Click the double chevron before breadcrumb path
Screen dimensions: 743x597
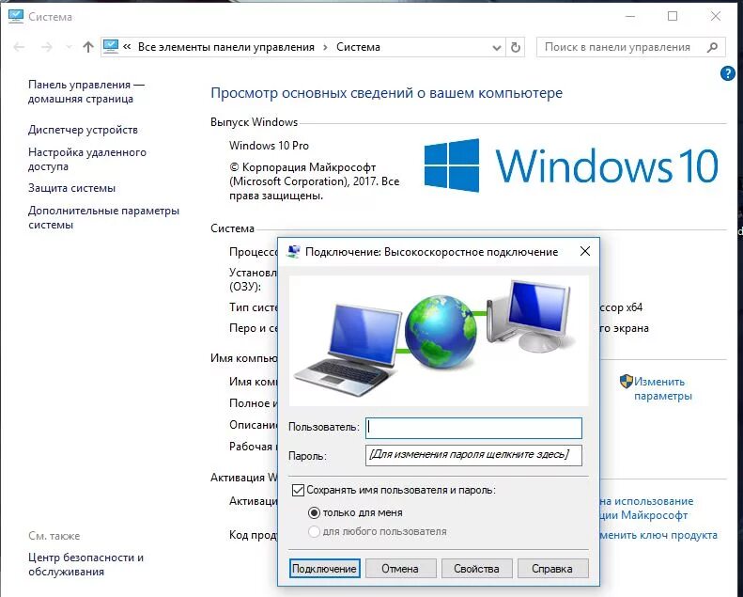click(x=127, y=46)
